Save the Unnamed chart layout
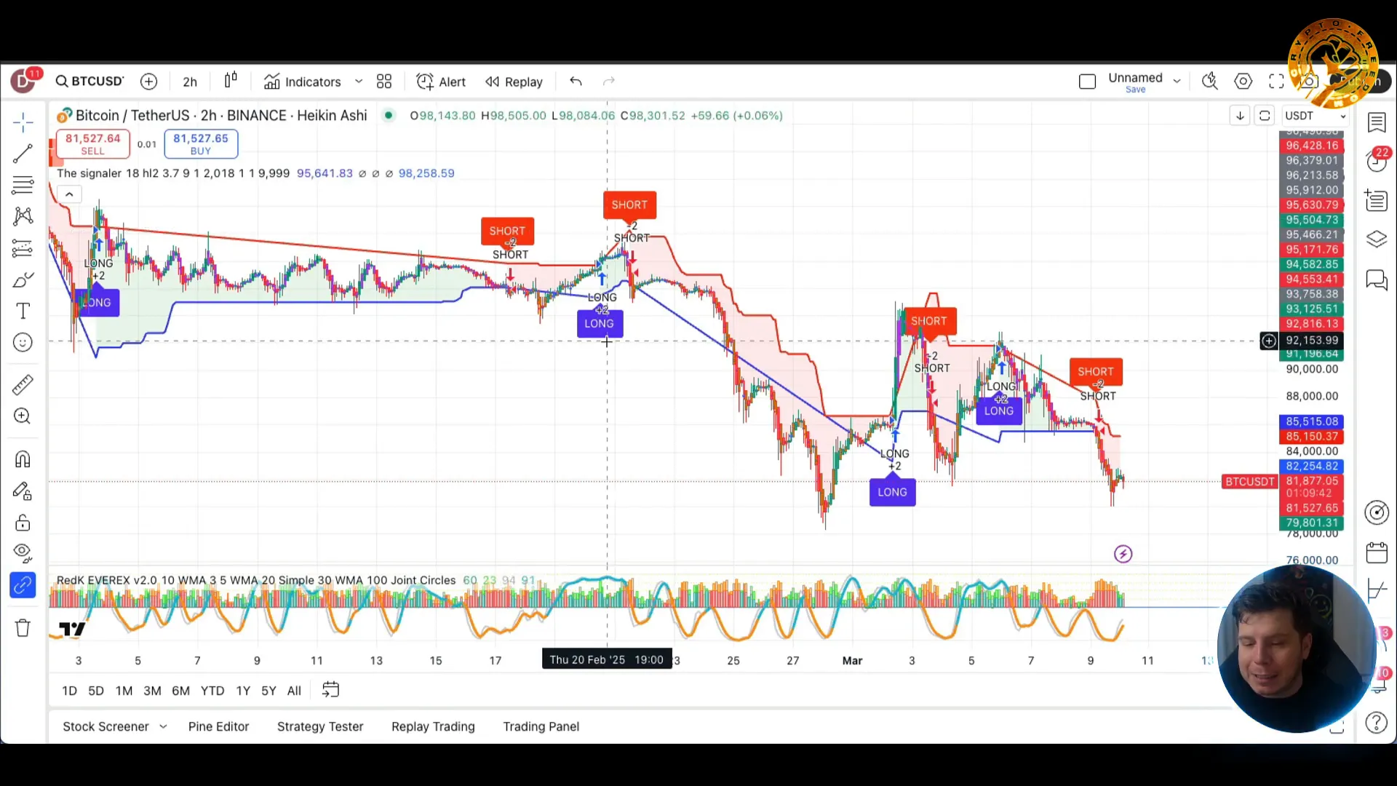Screen dimensions: 1397x786 1135,90
